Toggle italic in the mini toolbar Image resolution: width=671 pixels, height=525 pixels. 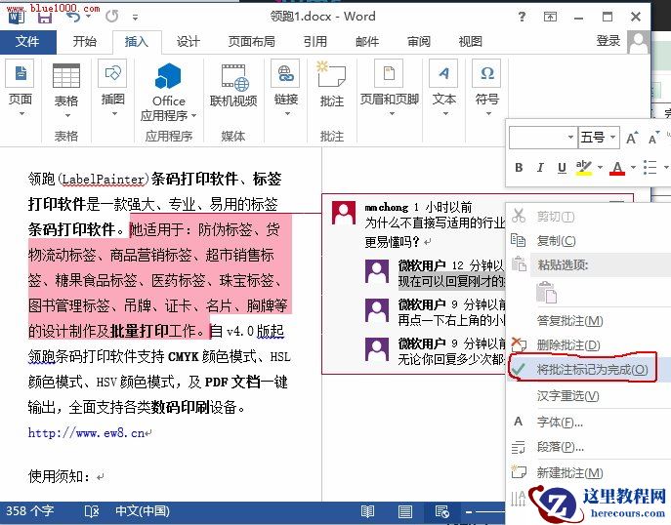540,168
